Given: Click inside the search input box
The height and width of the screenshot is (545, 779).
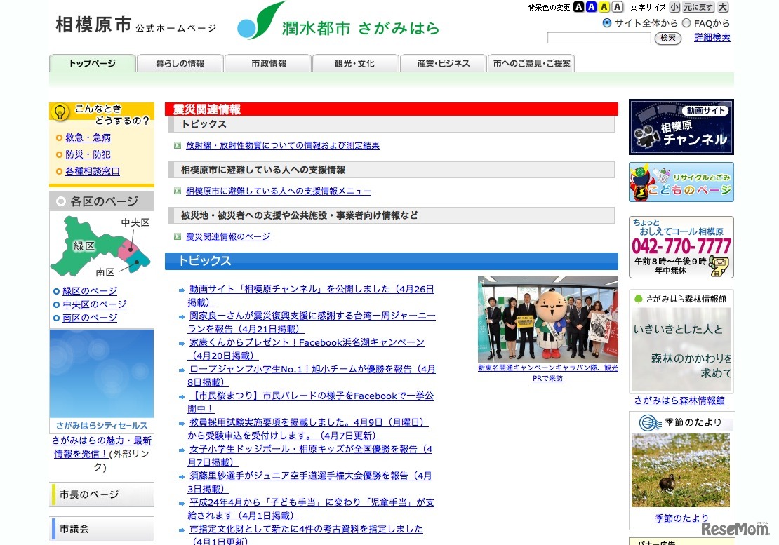Looking at the screenshot, I should (x=600, y=37).
